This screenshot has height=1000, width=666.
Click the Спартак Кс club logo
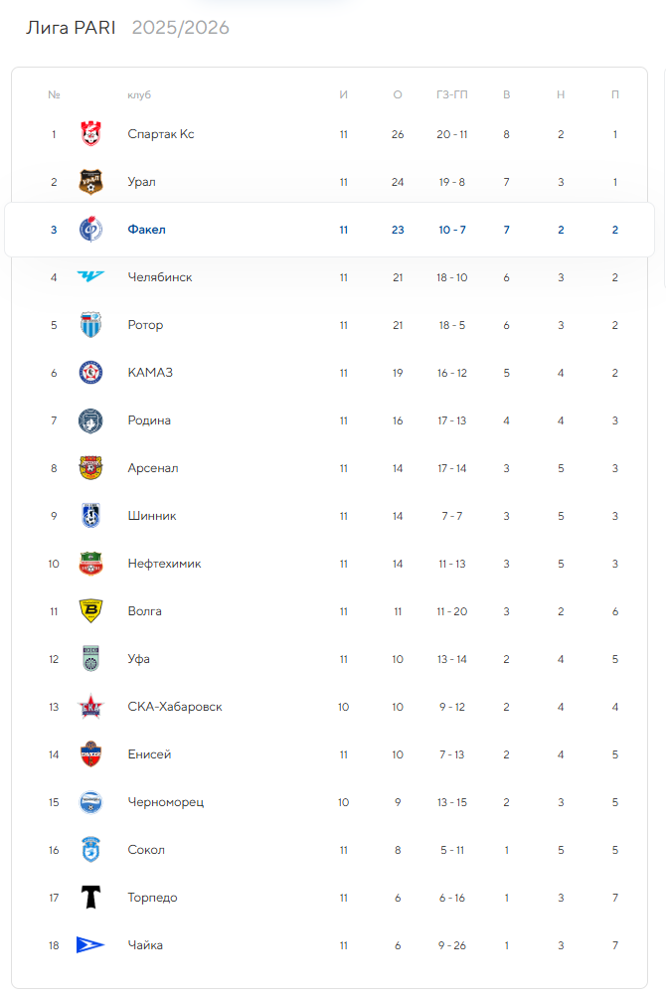(x=90, y=134)
